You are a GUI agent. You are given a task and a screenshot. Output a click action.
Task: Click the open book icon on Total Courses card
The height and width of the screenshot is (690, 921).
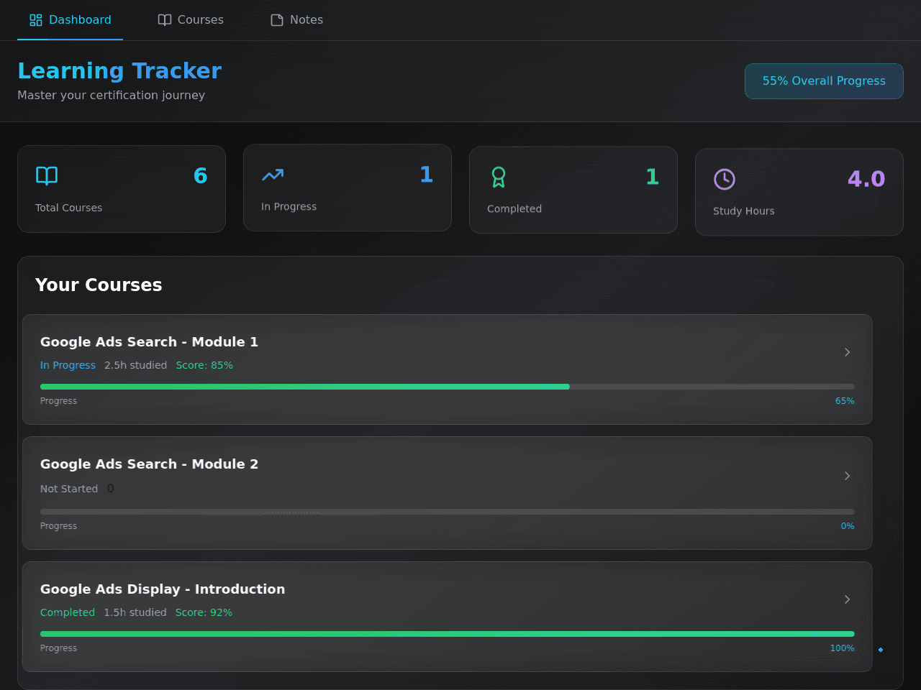pos(47,176)
